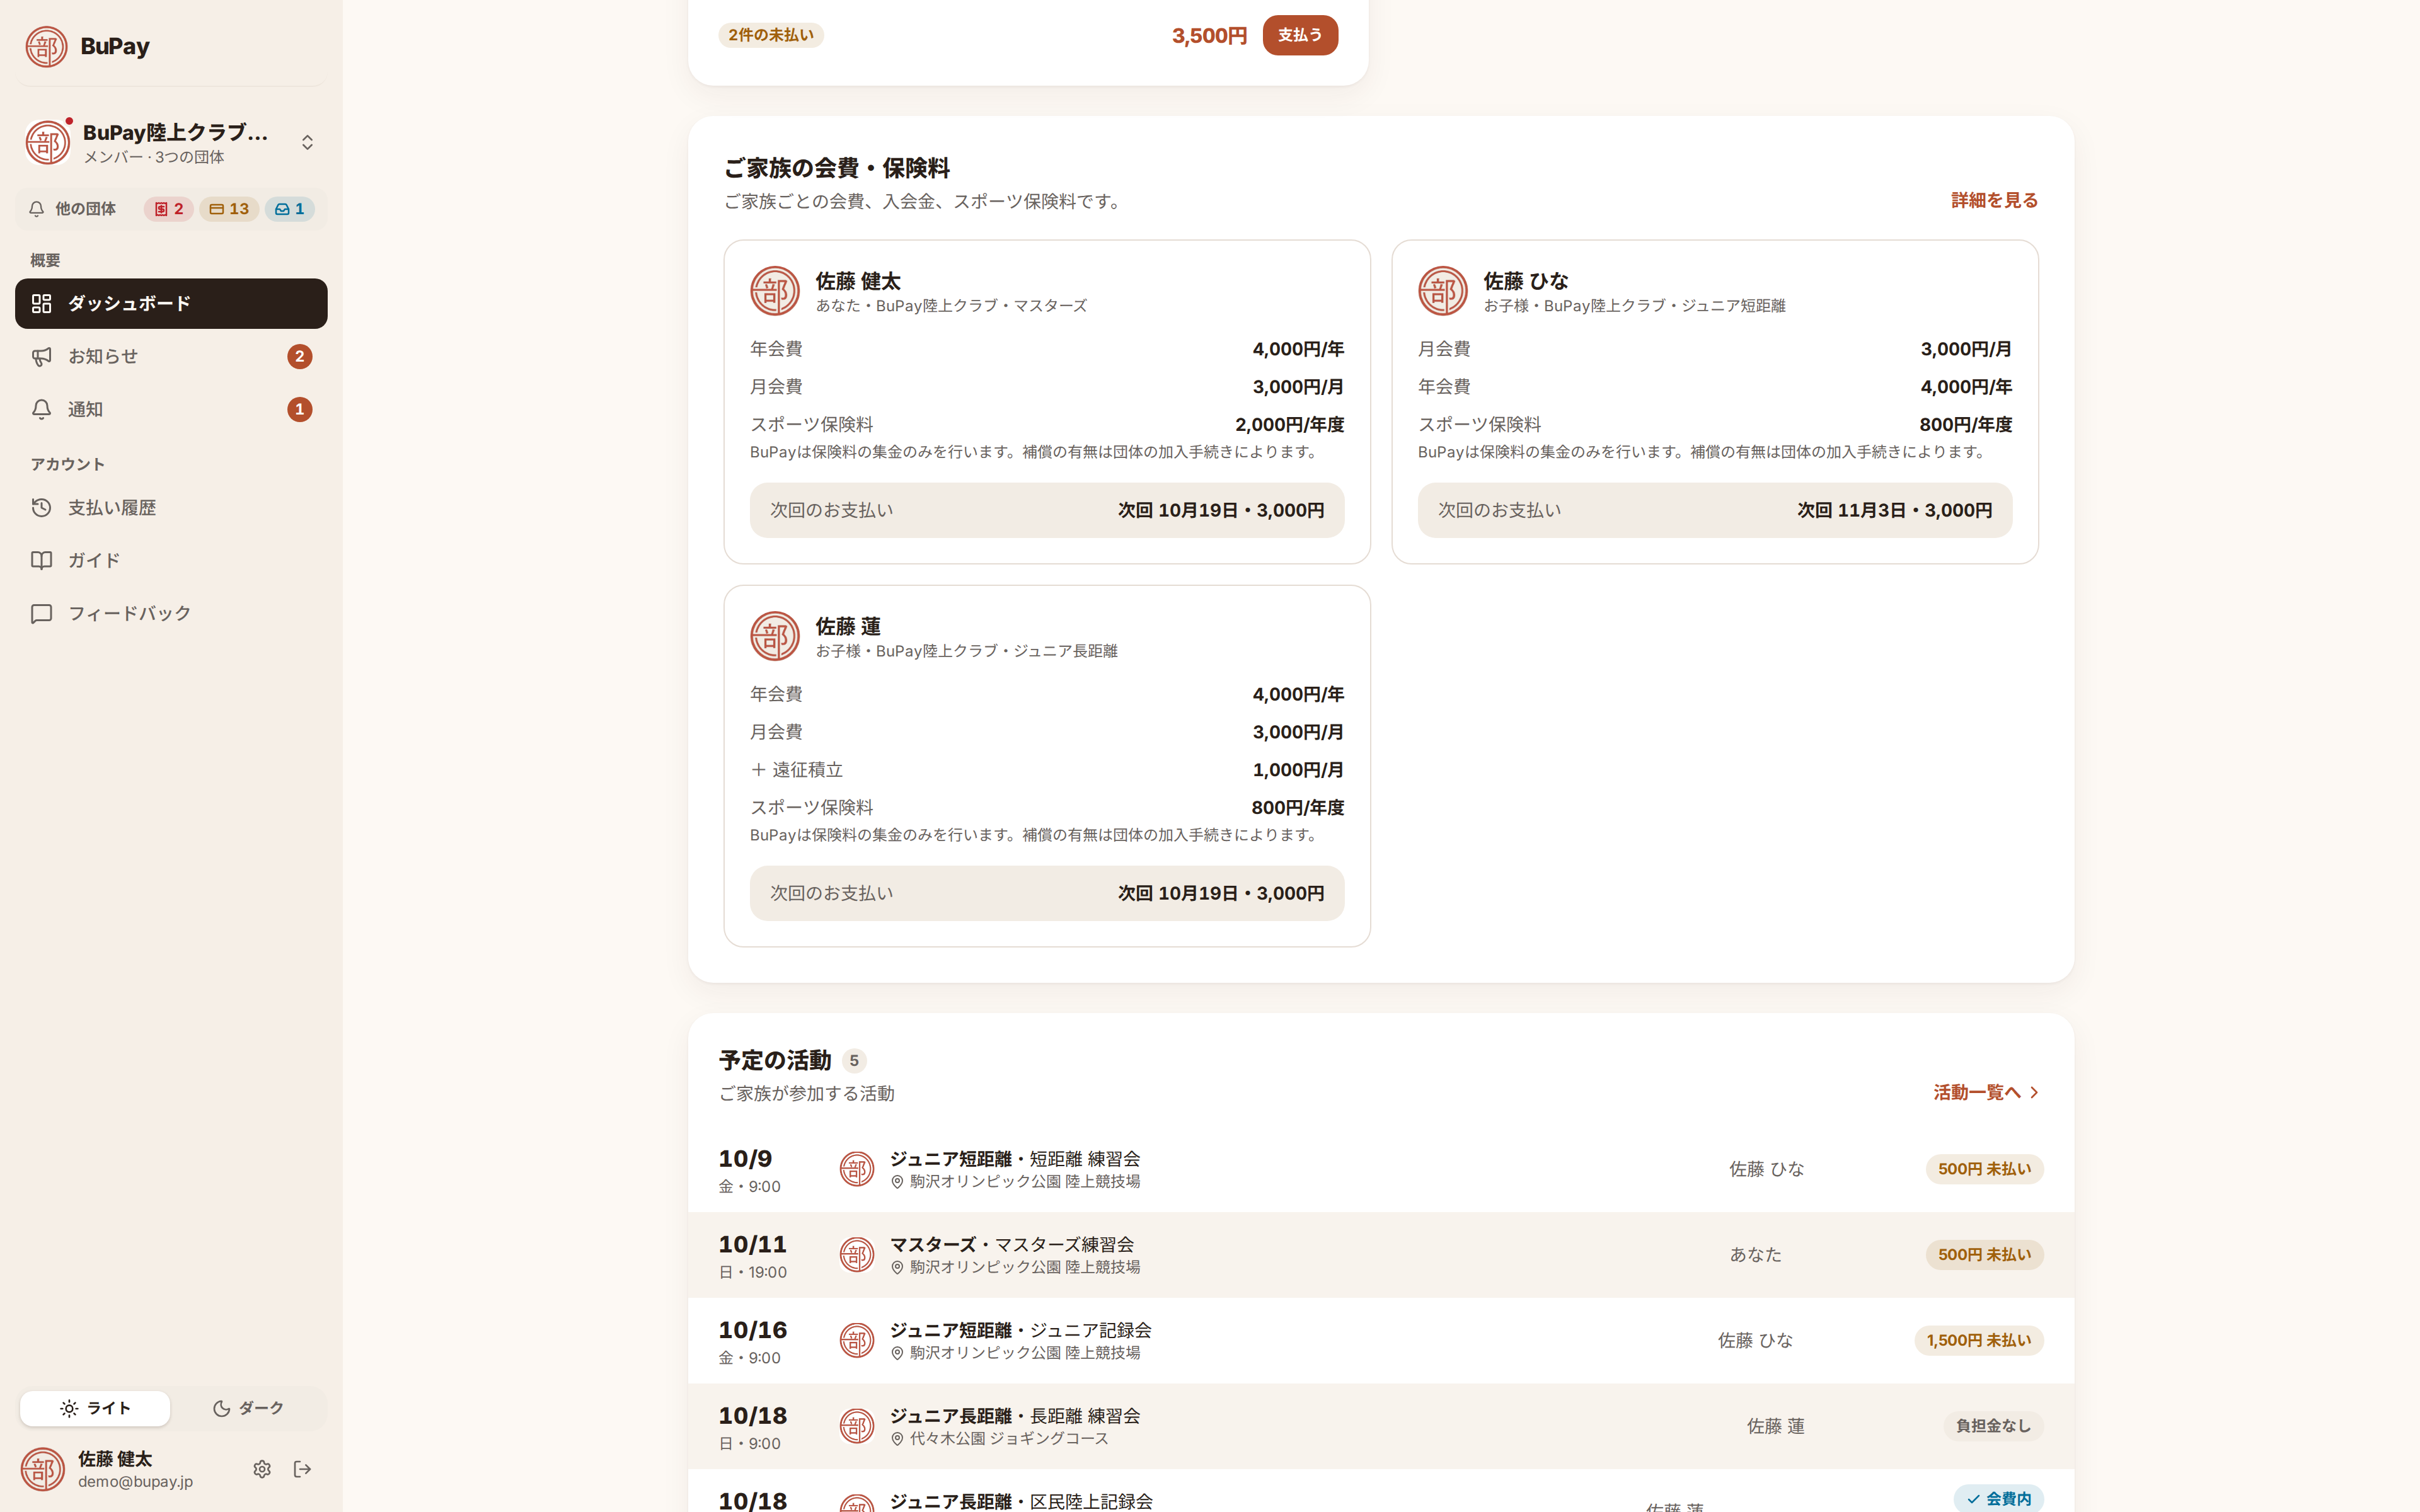This screenshot has width=2420, height=1512.
Task: Switch theme to ライト mode
Action: click(95, 1408)
